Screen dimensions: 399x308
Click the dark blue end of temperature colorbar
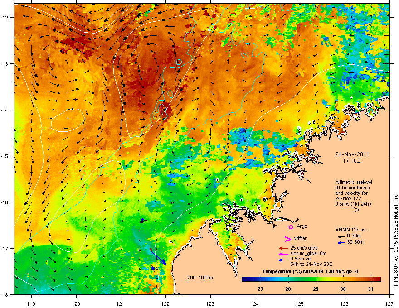[x=245, y=279]
